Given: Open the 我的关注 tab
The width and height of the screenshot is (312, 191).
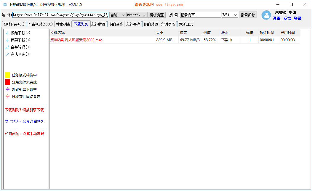Looking at the screenshot, I should (133, 24).
